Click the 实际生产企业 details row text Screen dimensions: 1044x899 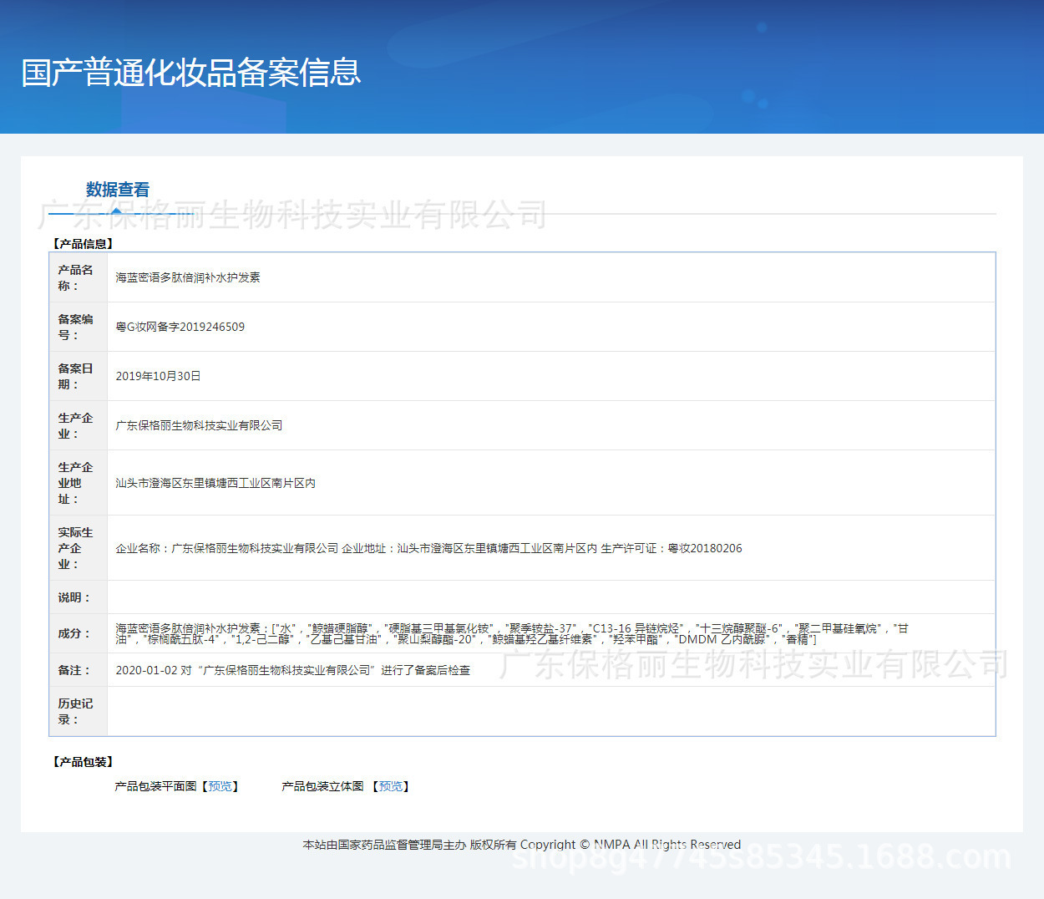(428, 548)
